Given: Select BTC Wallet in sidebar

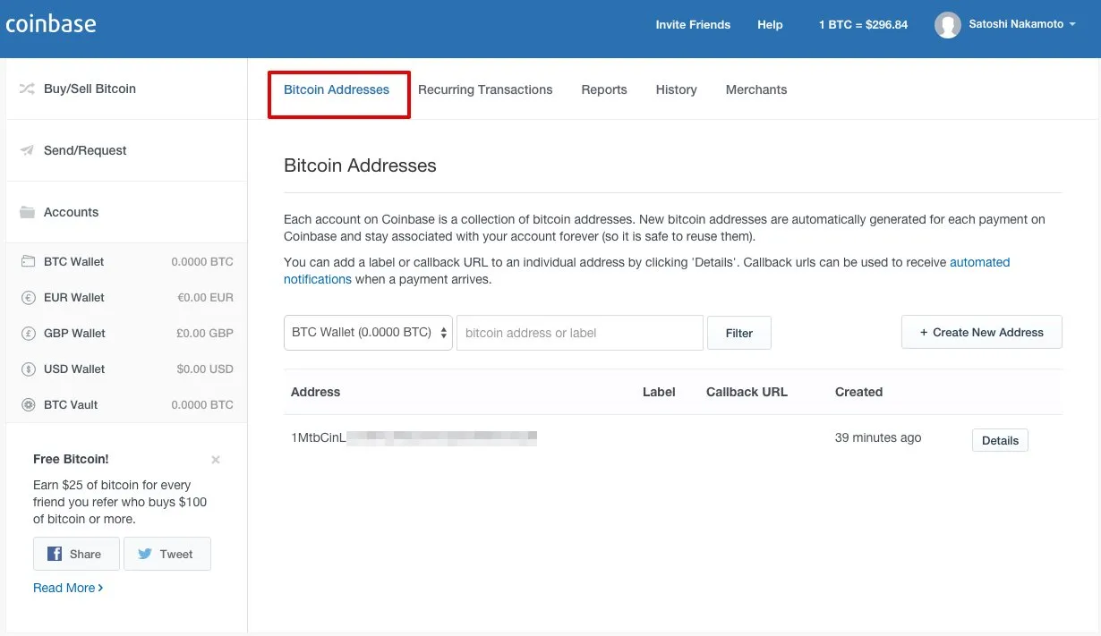Looking at the screenshot, I should (x=126, y=261).
